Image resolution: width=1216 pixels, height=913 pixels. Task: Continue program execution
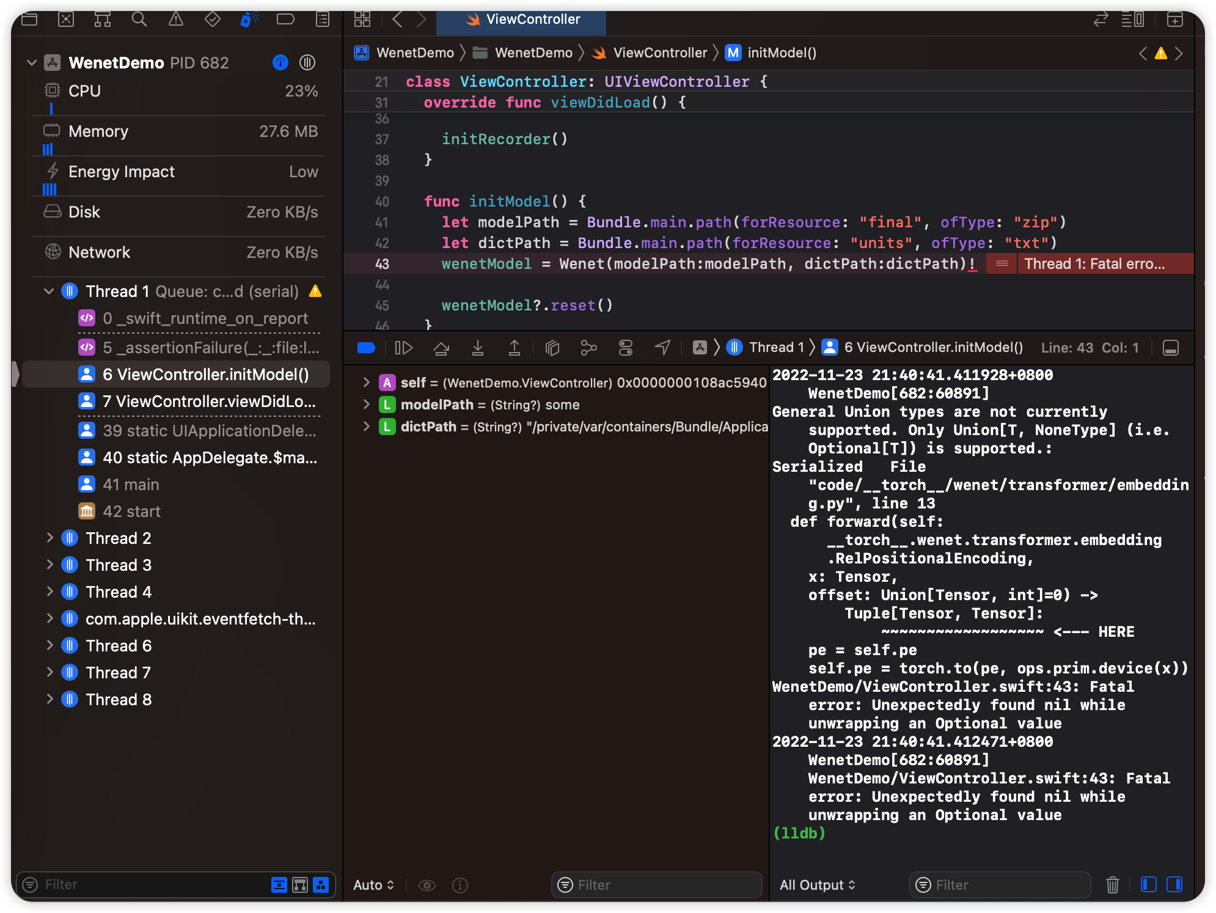tap(403, 347)
